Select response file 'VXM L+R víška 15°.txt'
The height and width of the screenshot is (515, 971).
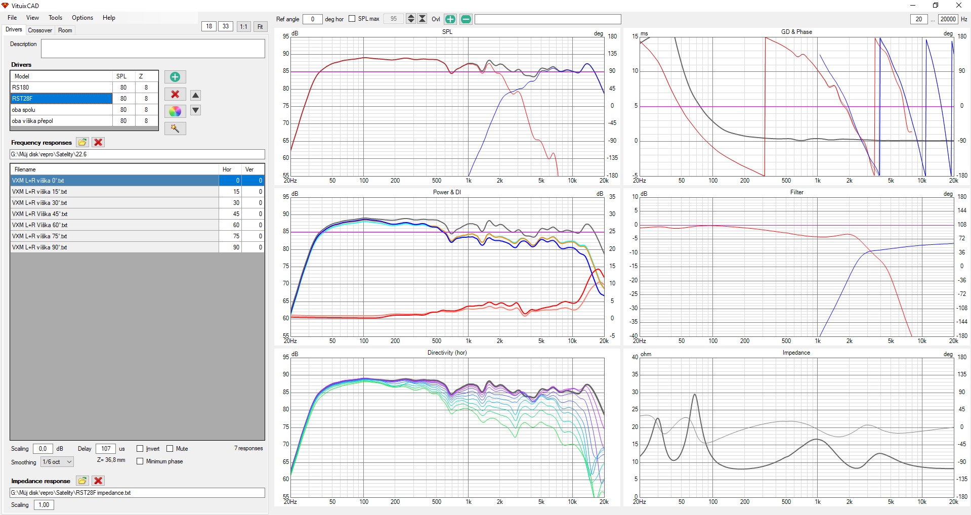[137, 192]
